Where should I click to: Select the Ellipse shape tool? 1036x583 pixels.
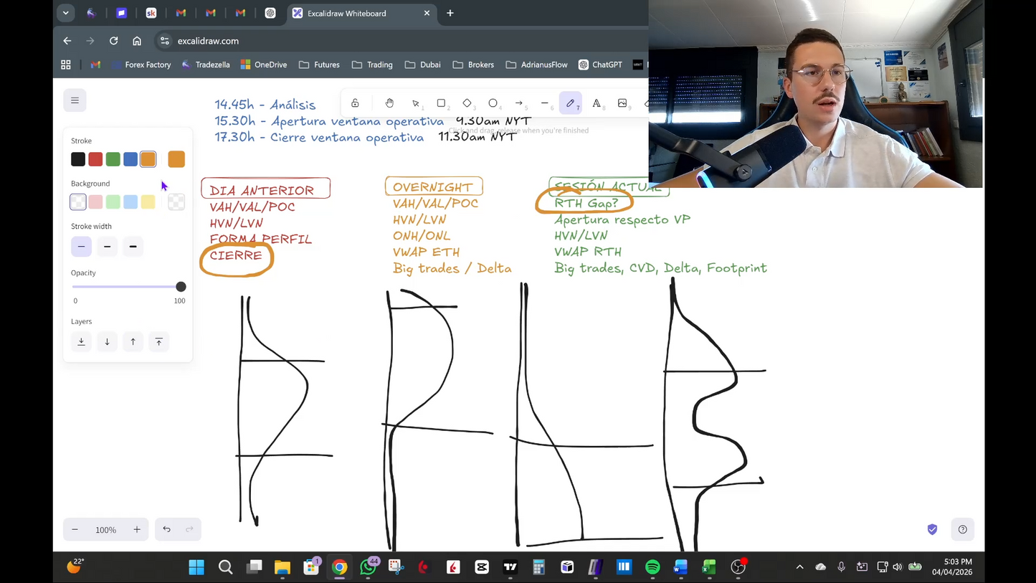click(493, 103)
